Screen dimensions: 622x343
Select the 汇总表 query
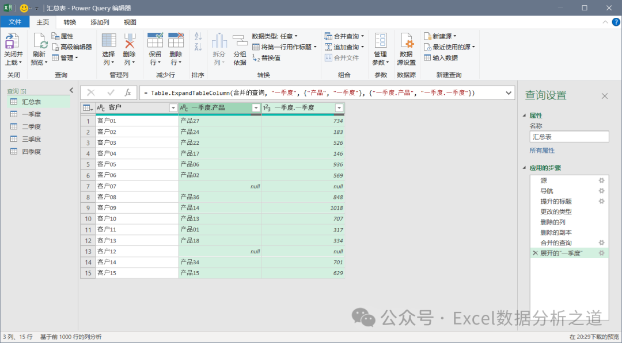(x=39, y=102)
